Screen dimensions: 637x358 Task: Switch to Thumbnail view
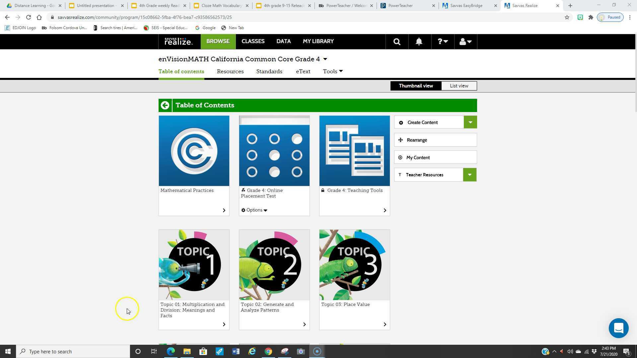[416, 86]
